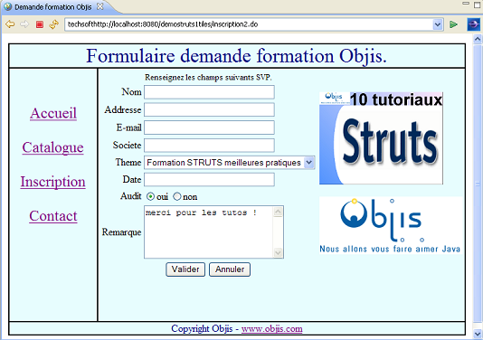Click the Valider button
483x340 pixels.
[185, 269]
